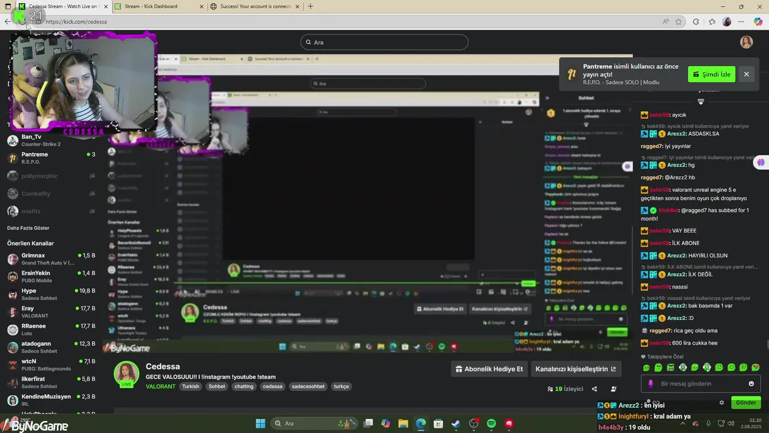Open ErsinYekin channel in sidebar
769x433 pixels.
(51, 277)
